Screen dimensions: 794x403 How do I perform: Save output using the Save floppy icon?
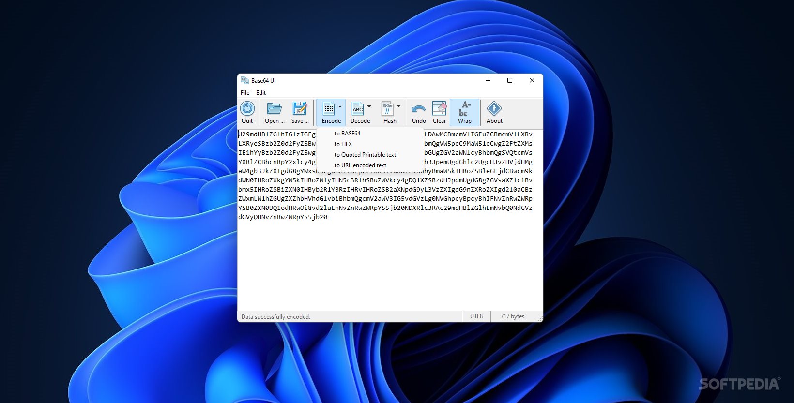(300, 109)
